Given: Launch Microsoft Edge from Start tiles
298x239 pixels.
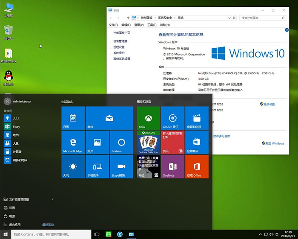Looking at the screenshot, I should (x=73, y=143).
